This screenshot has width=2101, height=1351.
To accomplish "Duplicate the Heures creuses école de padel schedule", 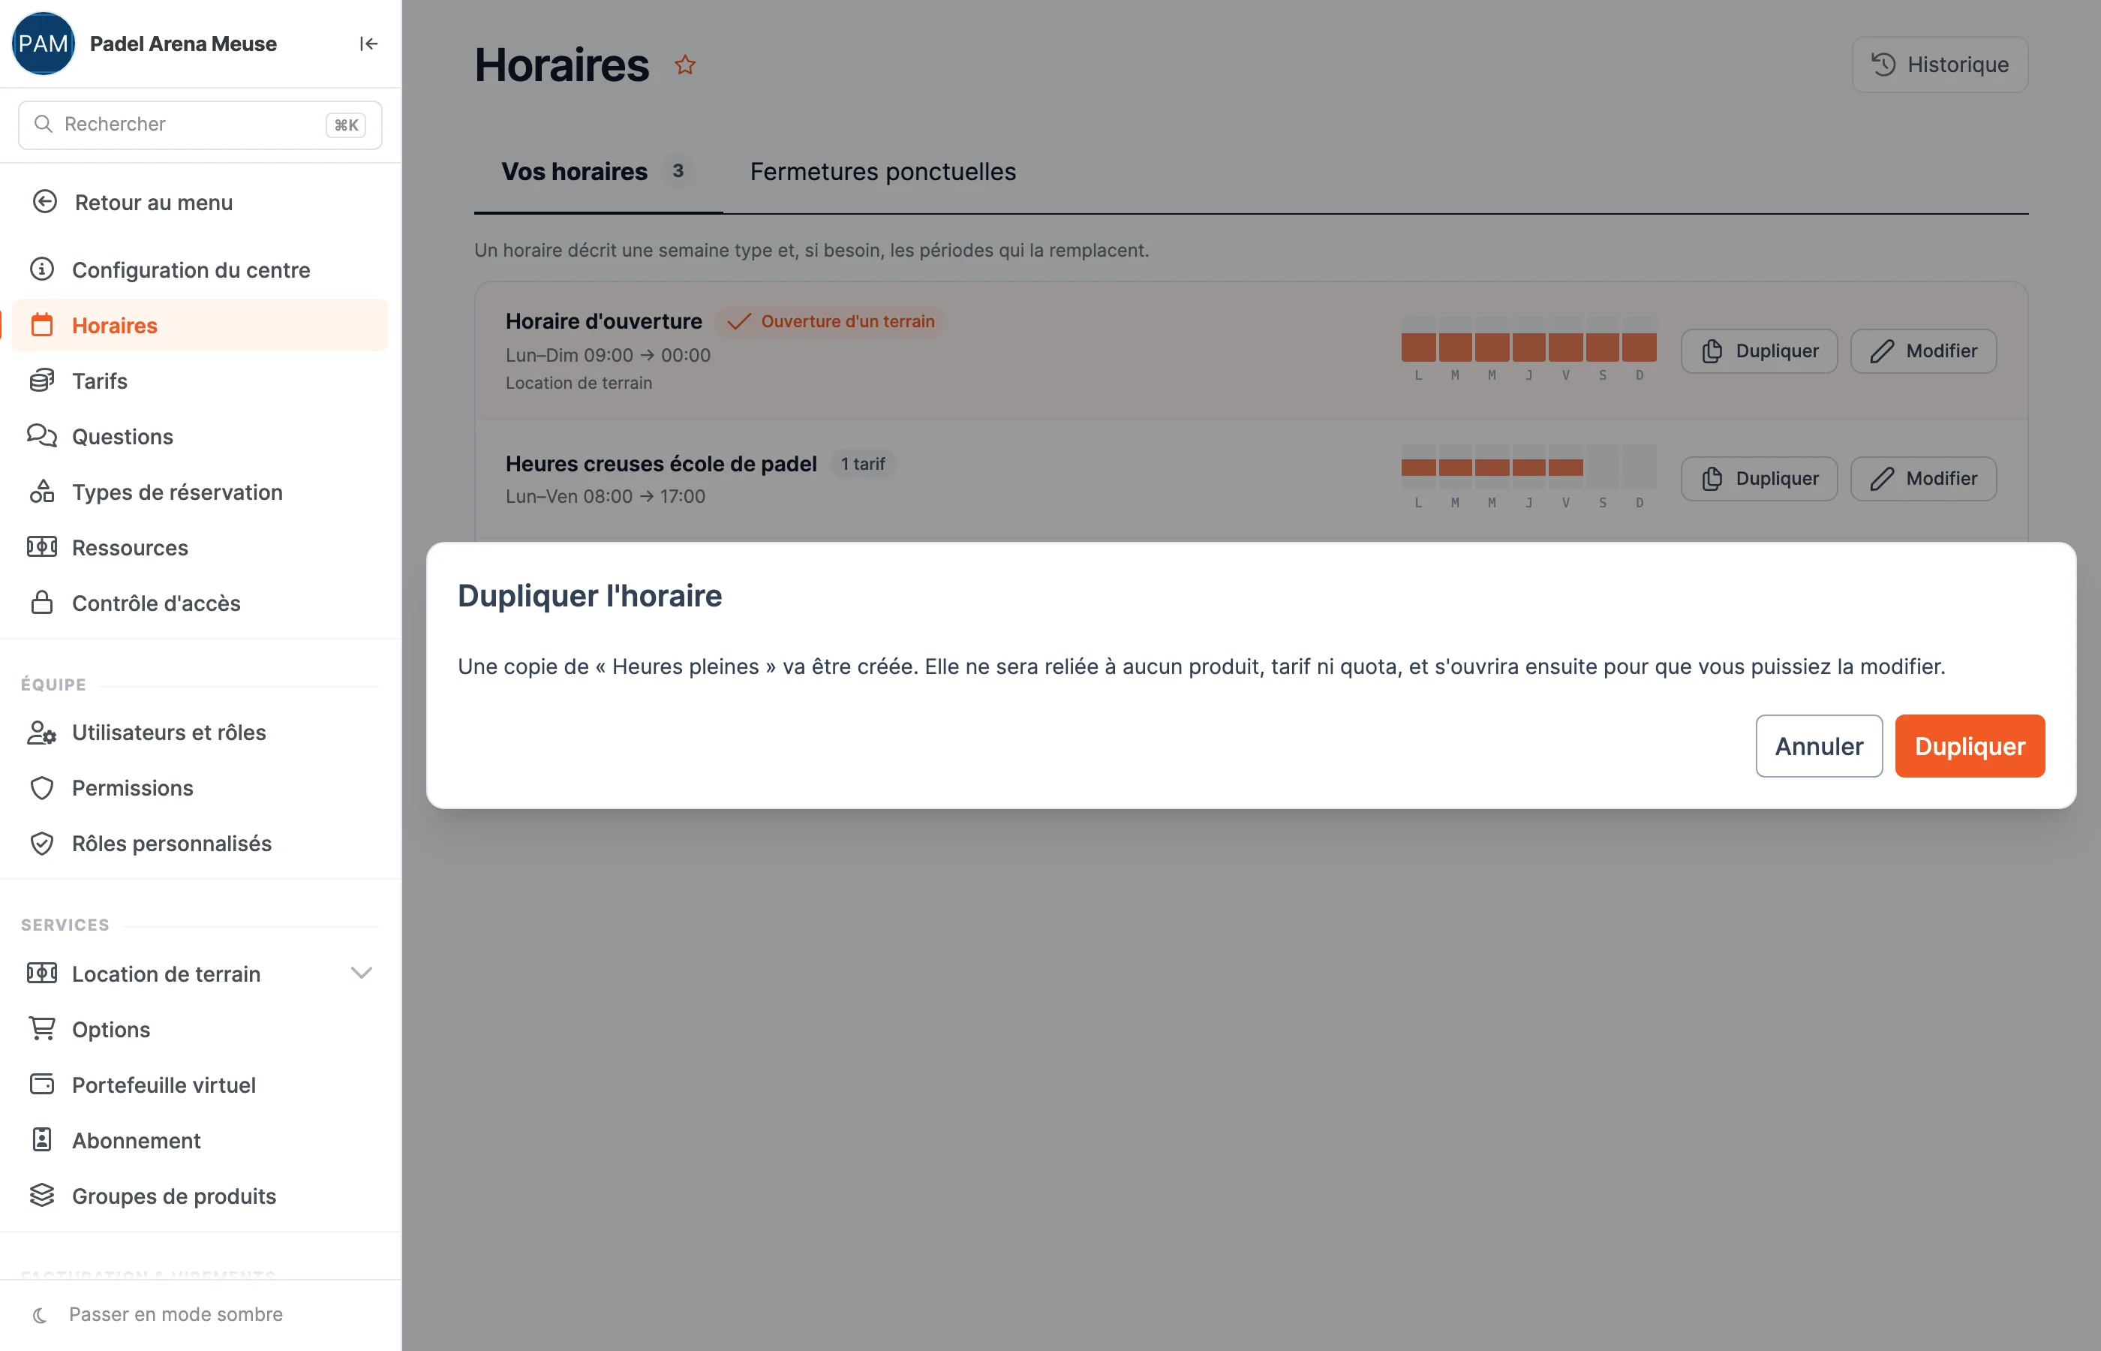I will pos(1759,478).
